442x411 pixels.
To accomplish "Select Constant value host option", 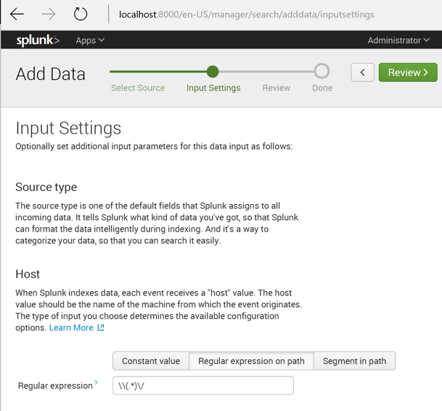I will point(151,361).
